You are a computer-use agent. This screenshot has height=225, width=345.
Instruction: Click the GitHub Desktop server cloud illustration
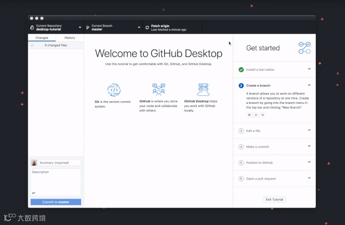pyautogui.click(x=204, y=89)
